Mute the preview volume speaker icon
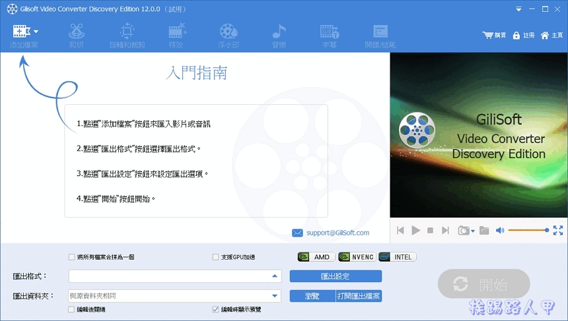Viewport: 568px width, 321px height. [x=500, y=230]
